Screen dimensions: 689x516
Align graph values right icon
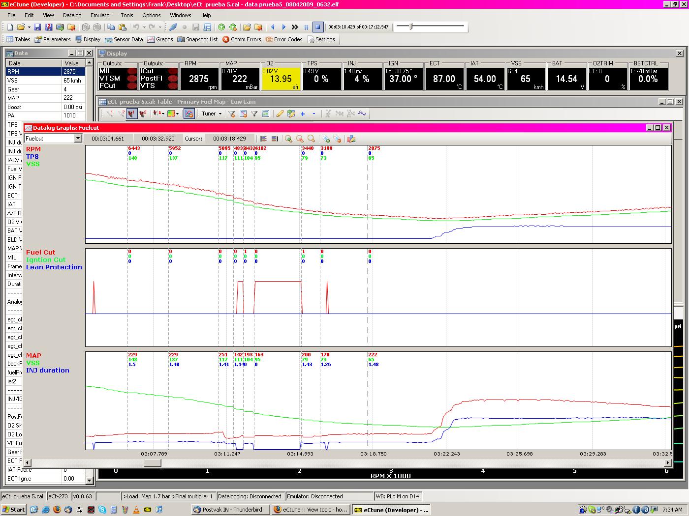pos(275,139)
